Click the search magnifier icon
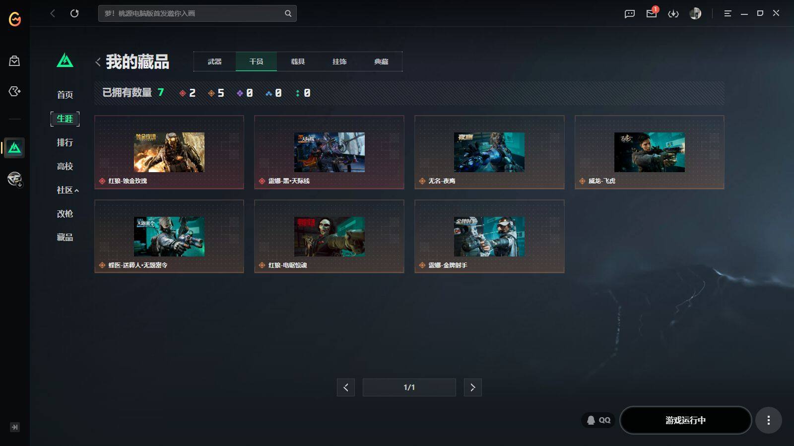Screen dimensions: 794x446 pos(288,13)
